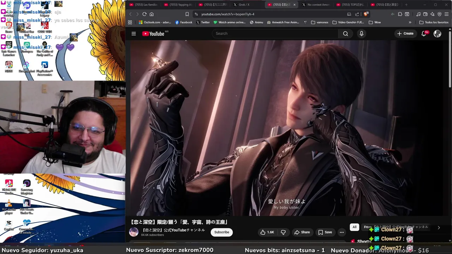
Task: Save the video to a playlist
Action: click(325, 232)
